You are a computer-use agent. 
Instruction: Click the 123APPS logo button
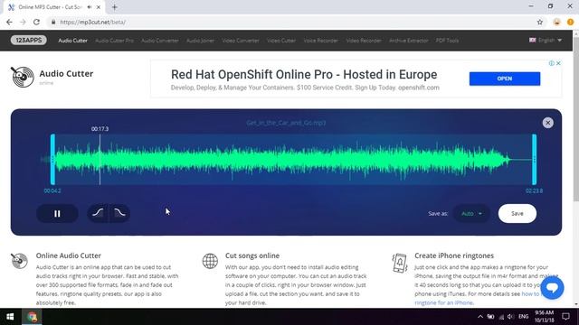[x=28, y=40]
